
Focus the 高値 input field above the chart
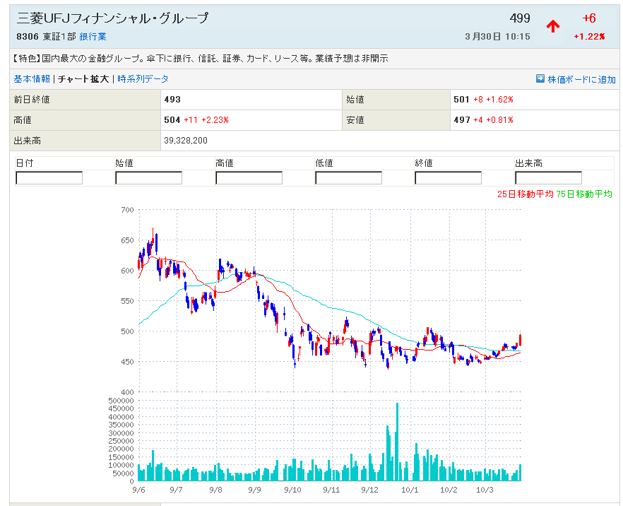click(x=249, y=178)
